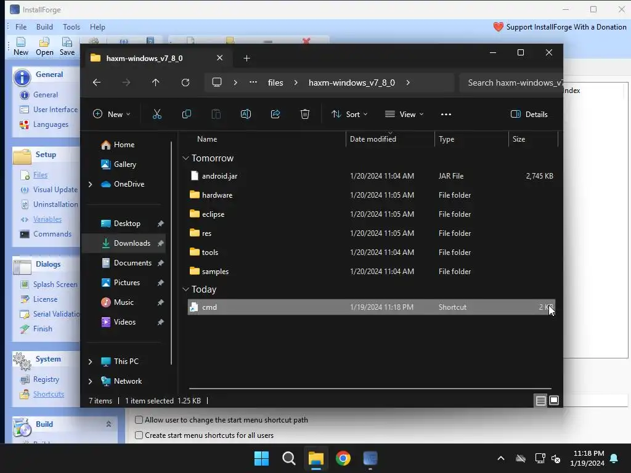
Task: Go back with the Explorer back arrow
Action: click(97, 83)
